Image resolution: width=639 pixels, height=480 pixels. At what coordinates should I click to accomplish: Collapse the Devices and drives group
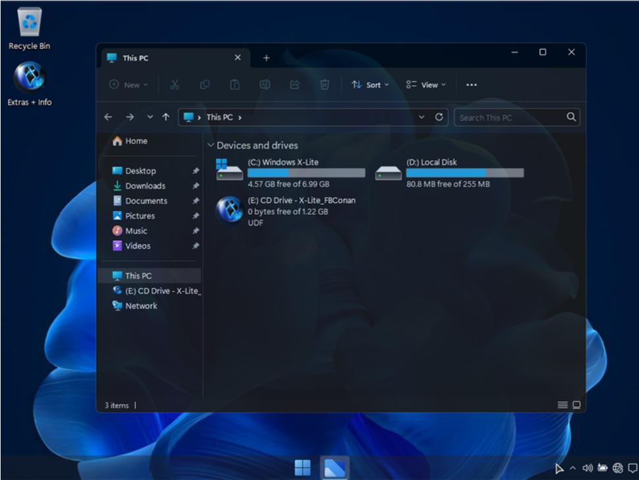click(211, 145)
